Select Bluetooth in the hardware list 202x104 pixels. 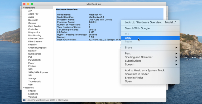(x=33, y=20)
